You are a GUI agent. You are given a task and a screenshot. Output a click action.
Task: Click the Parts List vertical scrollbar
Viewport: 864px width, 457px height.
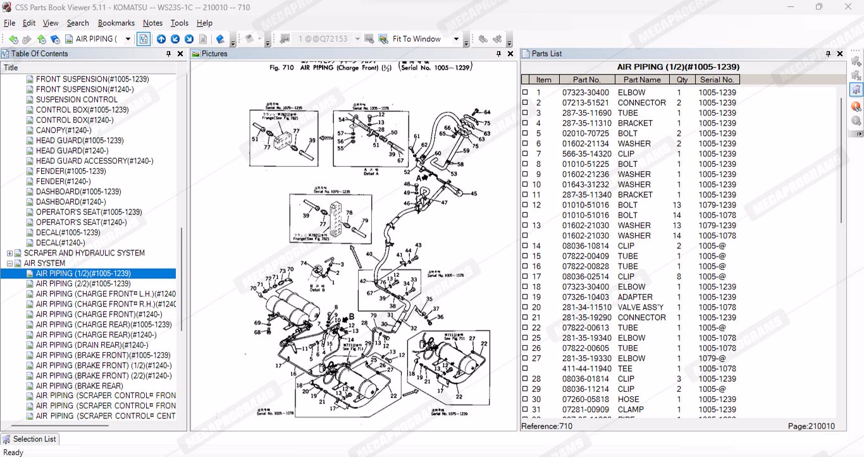pos(841,158)
